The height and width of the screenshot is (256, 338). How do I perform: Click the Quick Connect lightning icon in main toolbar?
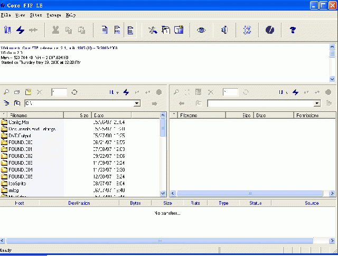(x=21, y=30)
